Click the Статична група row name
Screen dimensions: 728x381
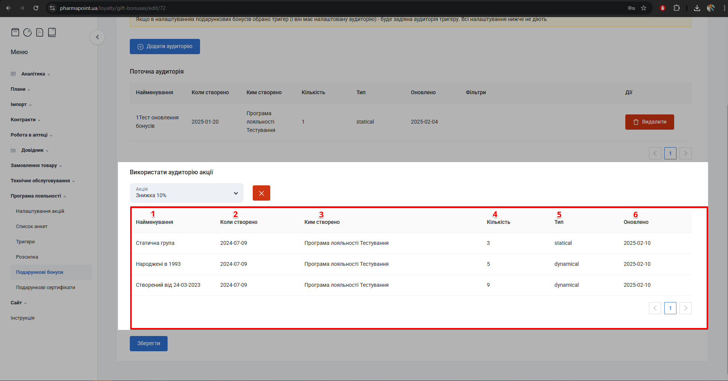(155, 243)
